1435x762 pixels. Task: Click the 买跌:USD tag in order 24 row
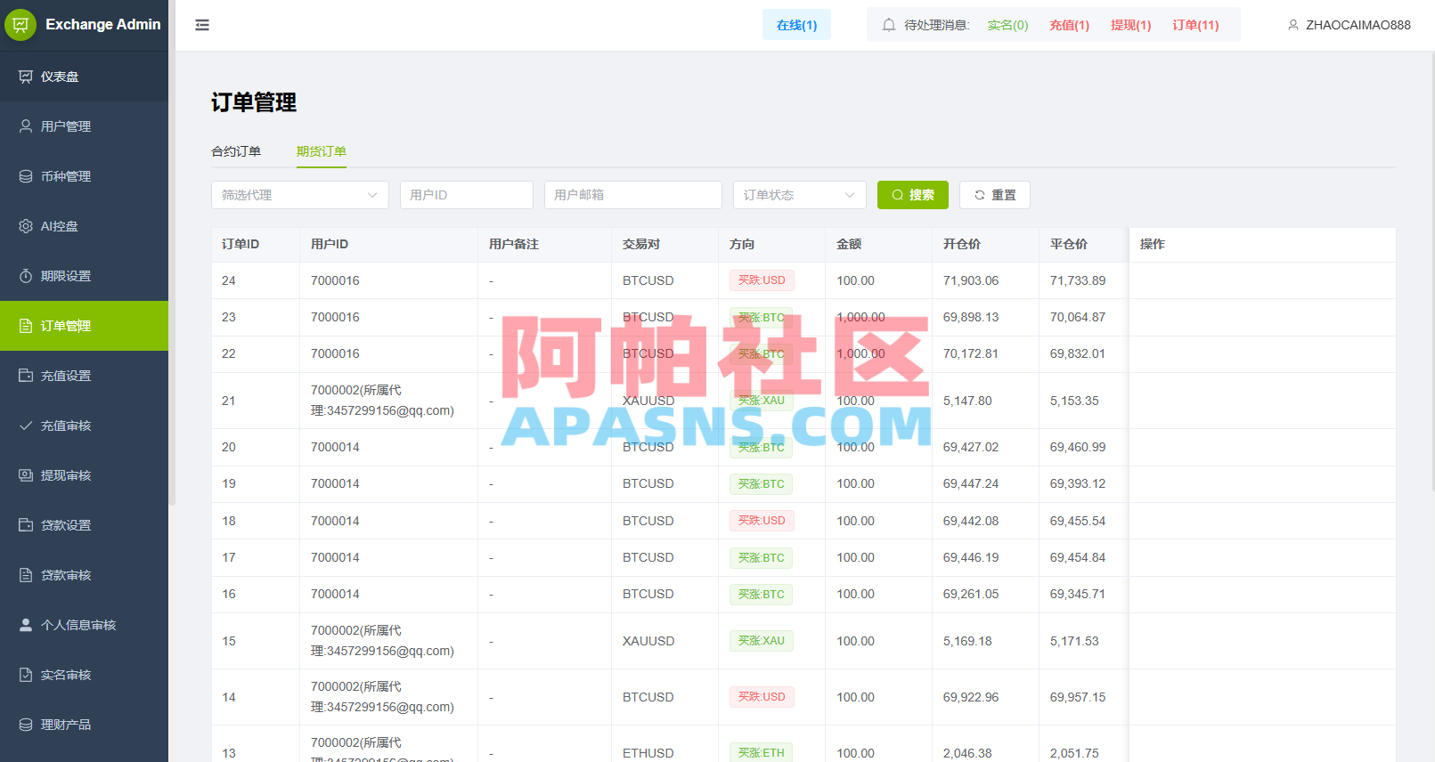762,280
